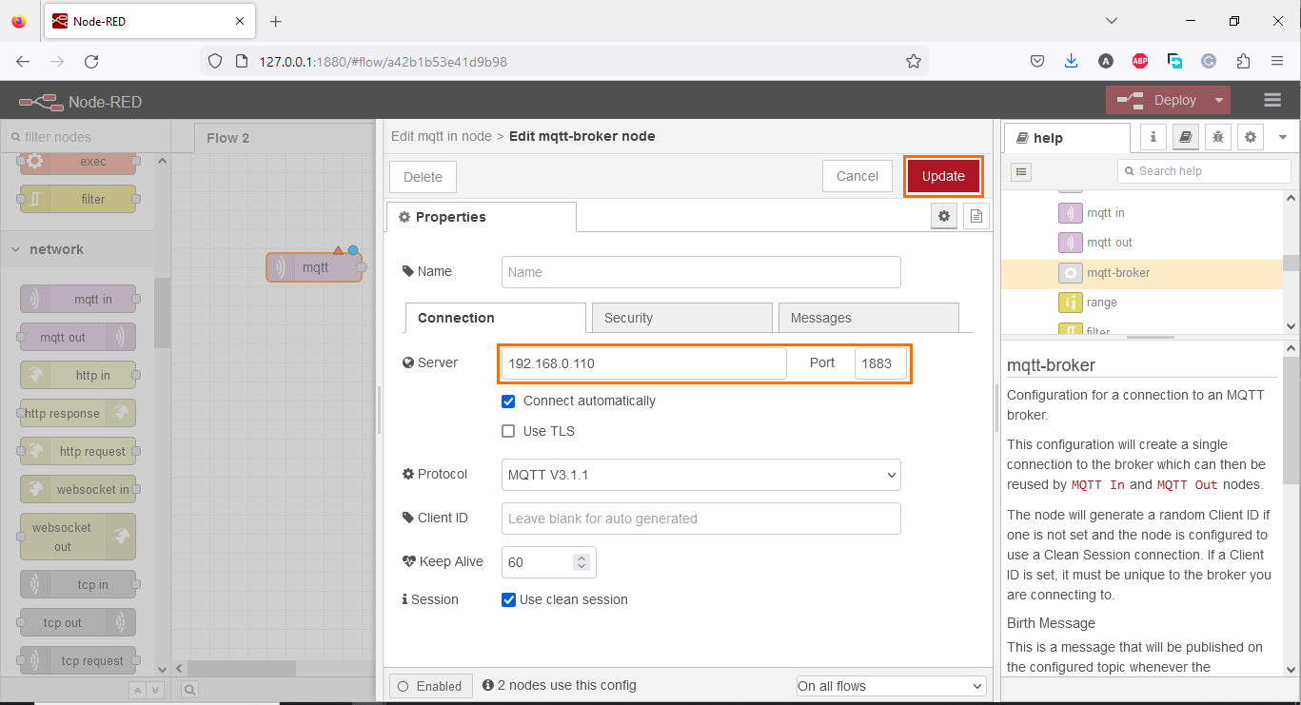Image resolution: width=1301 pixels, height=705 pixels.
Task: Click the help book icon in sidebar
Action: (1186, 137)
